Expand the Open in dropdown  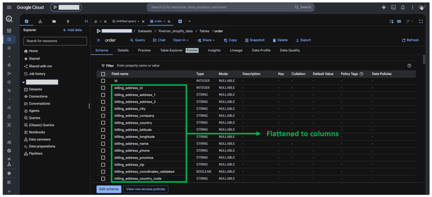click(x=181, y=40)
